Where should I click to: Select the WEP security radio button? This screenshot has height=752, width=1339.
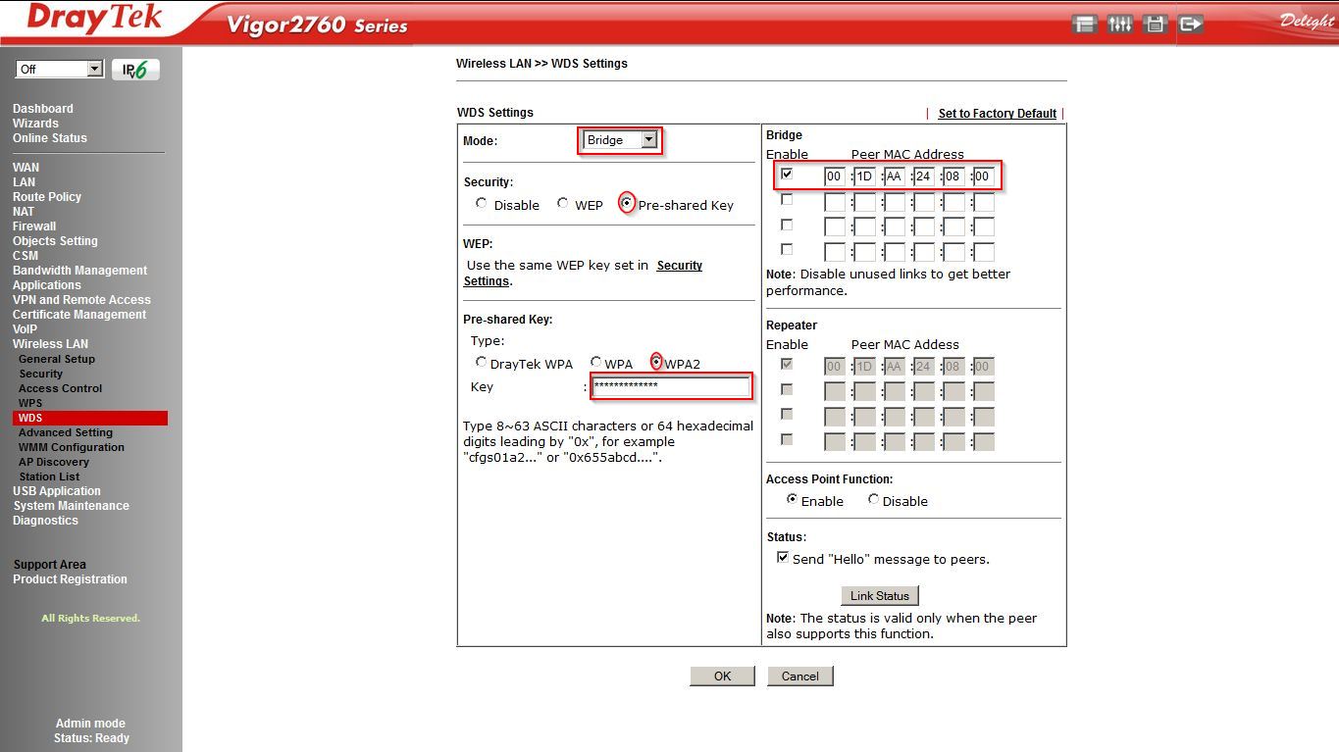click(x=563, y=204)
